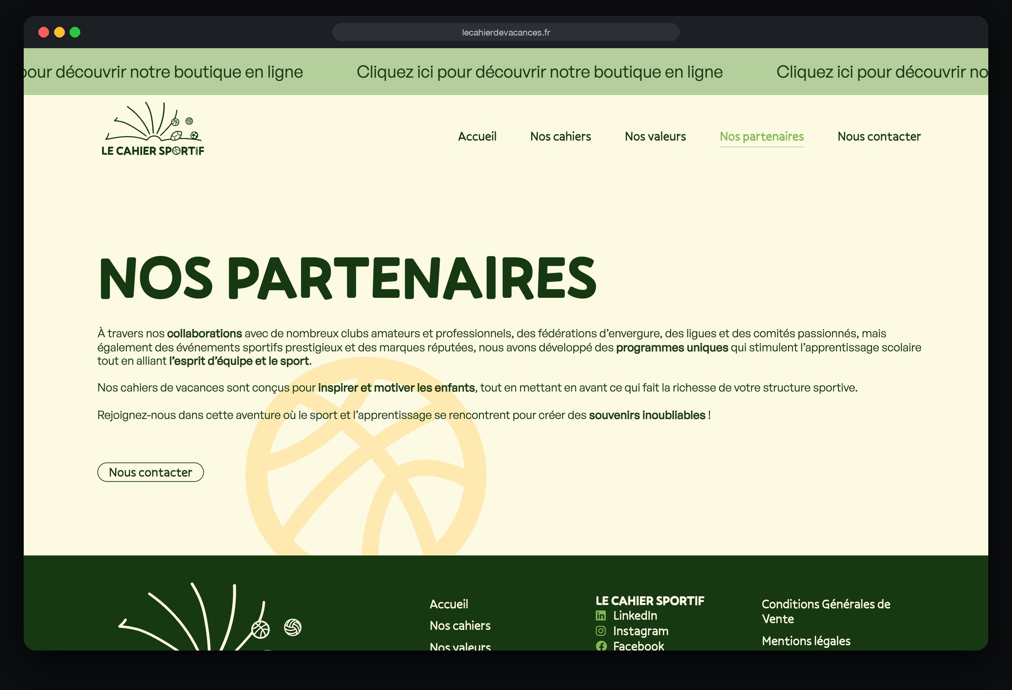Open the footer LinkedIn text link

click(635, 615)
